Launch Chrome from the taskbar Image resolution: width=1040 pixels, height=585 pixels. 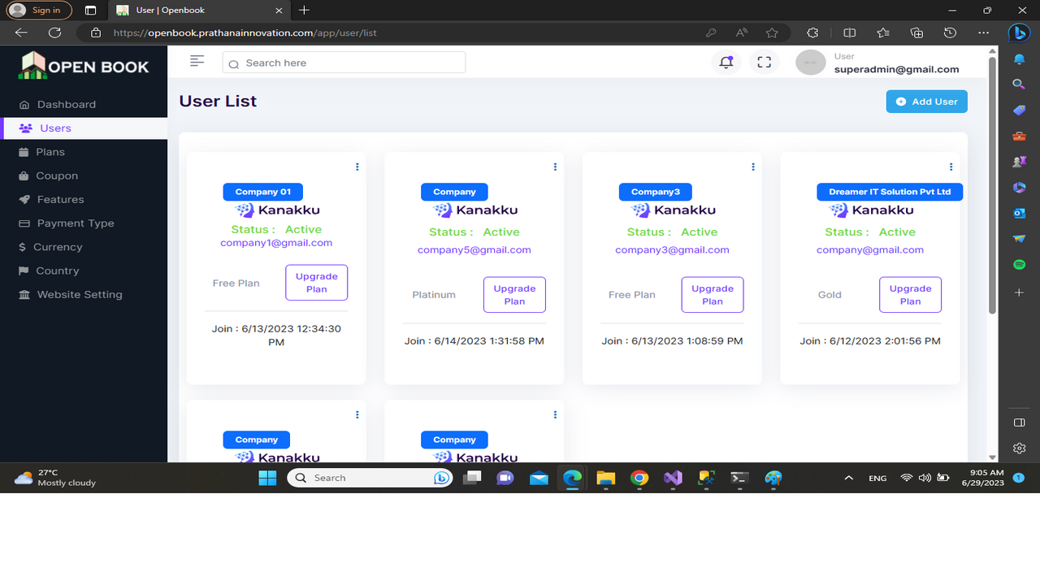coord(639,478)
